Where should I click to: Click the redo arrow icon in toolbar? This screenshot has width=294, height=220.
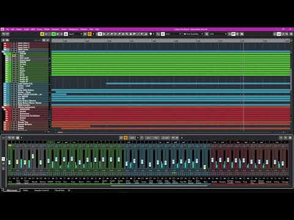8,34
